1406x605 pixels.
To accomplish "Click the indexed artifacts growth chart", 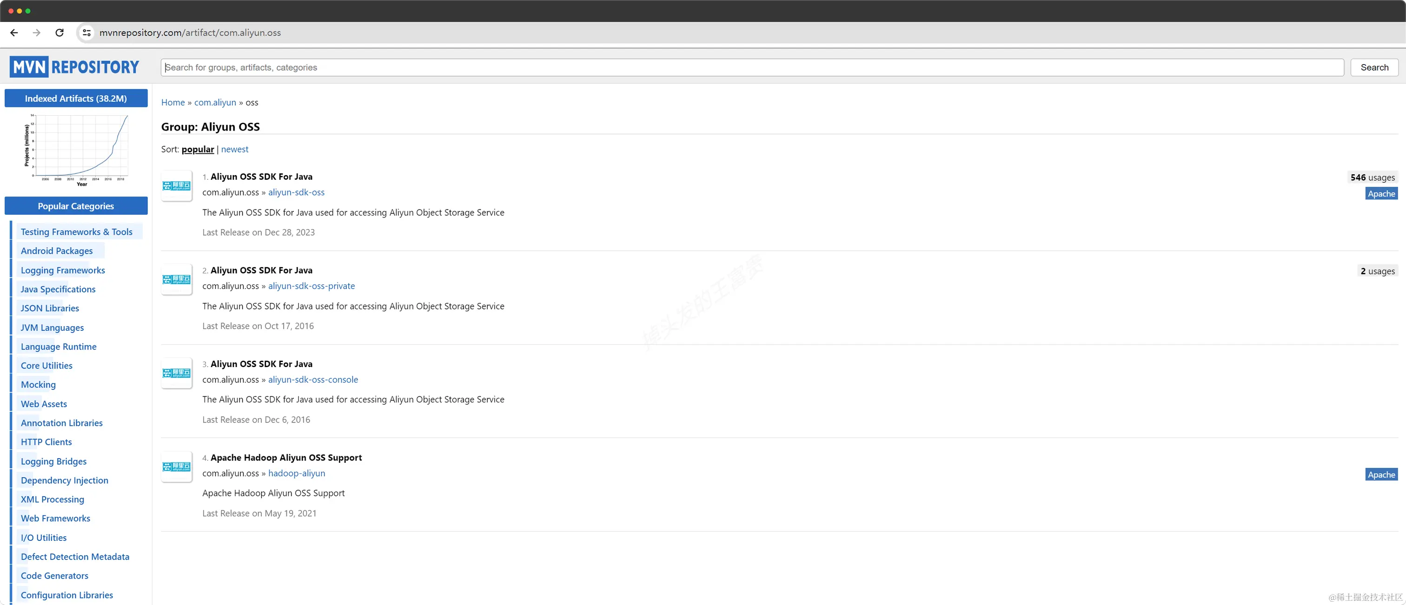I will coord(76,150).
